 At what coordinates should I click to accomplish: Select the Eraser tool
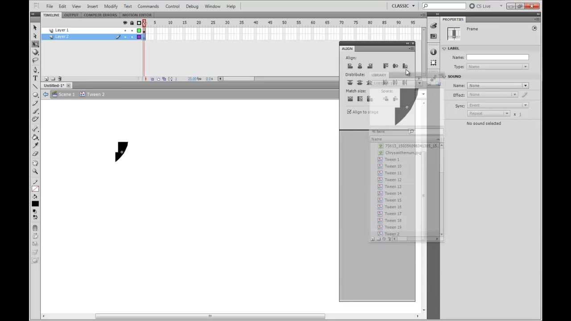click(x=35, y=153)
